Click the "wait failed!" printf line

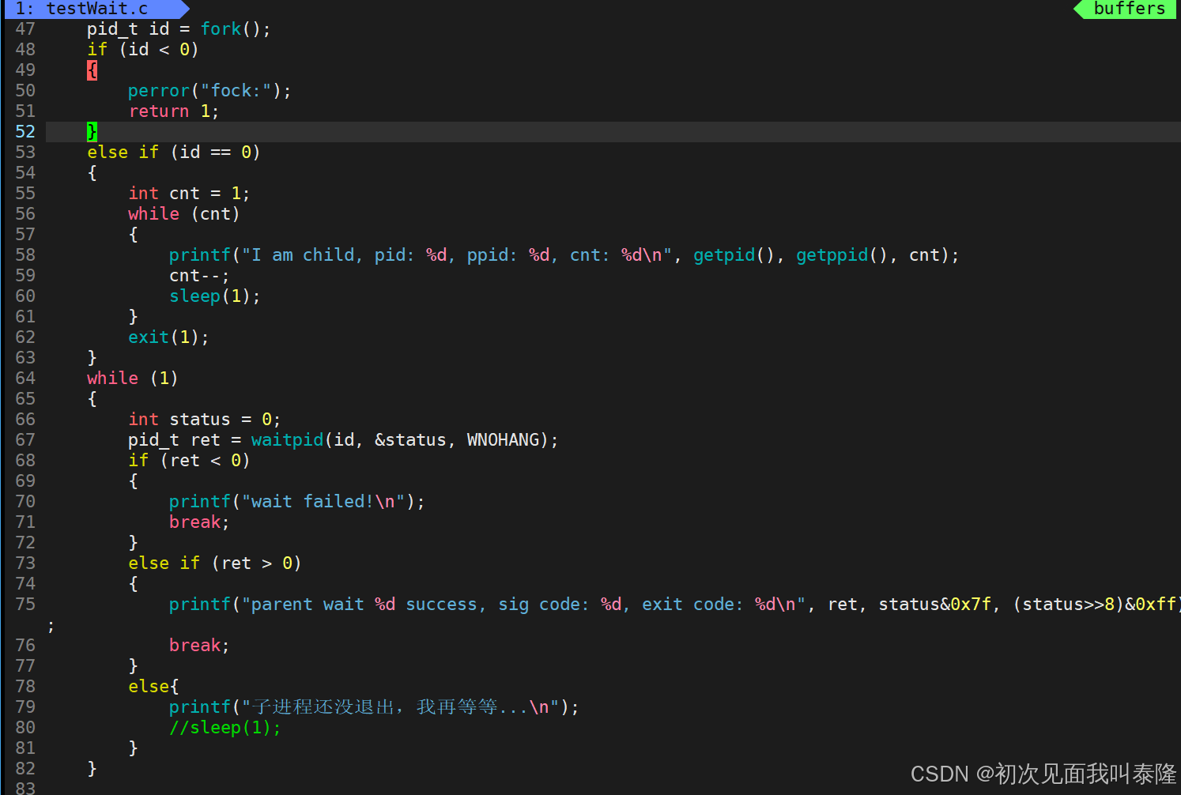pyautogui.click(x=296, y=502)
